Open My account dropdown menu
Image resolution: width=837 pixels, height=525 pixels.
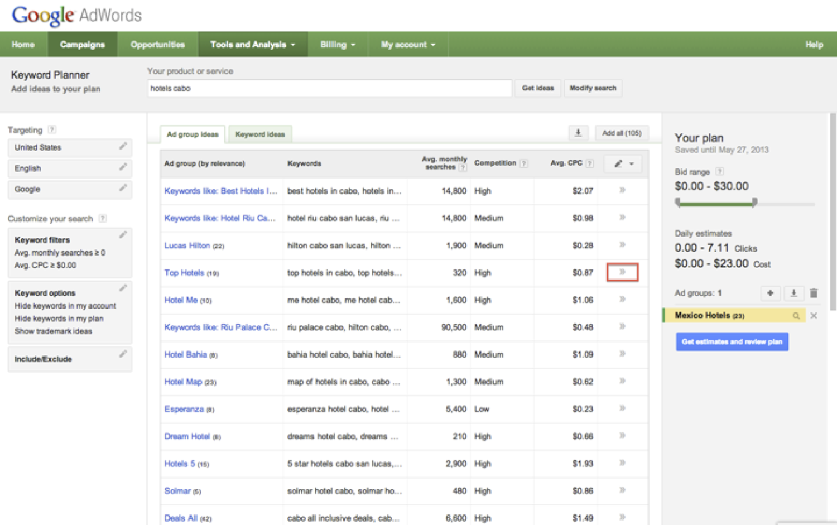pos(408,45)
